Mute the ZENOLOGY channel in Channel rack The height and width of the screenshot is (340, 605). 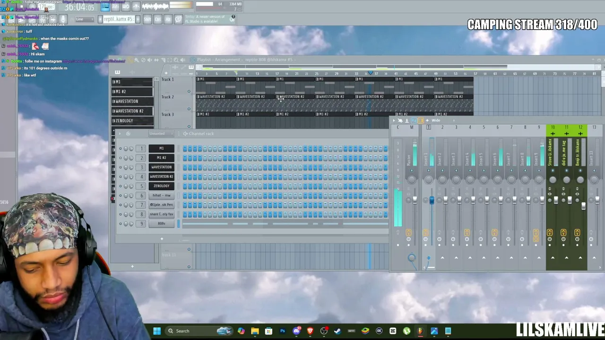[x=121, y=187]
